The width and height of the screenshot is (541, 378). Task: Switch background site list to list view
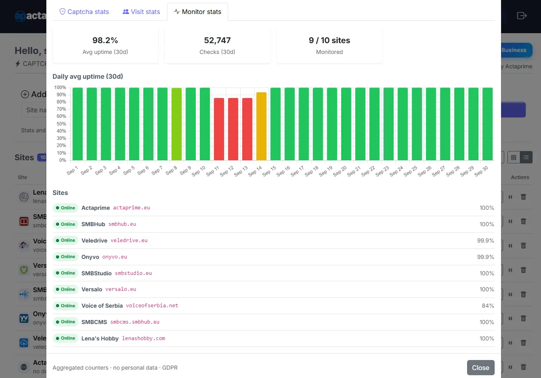[526, 157]
